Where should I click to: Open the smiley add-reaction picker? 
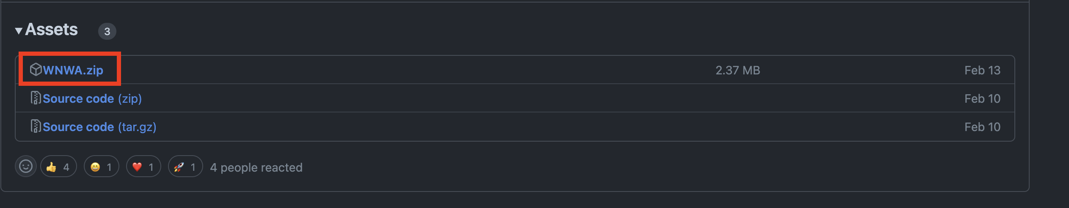point(26,167)
